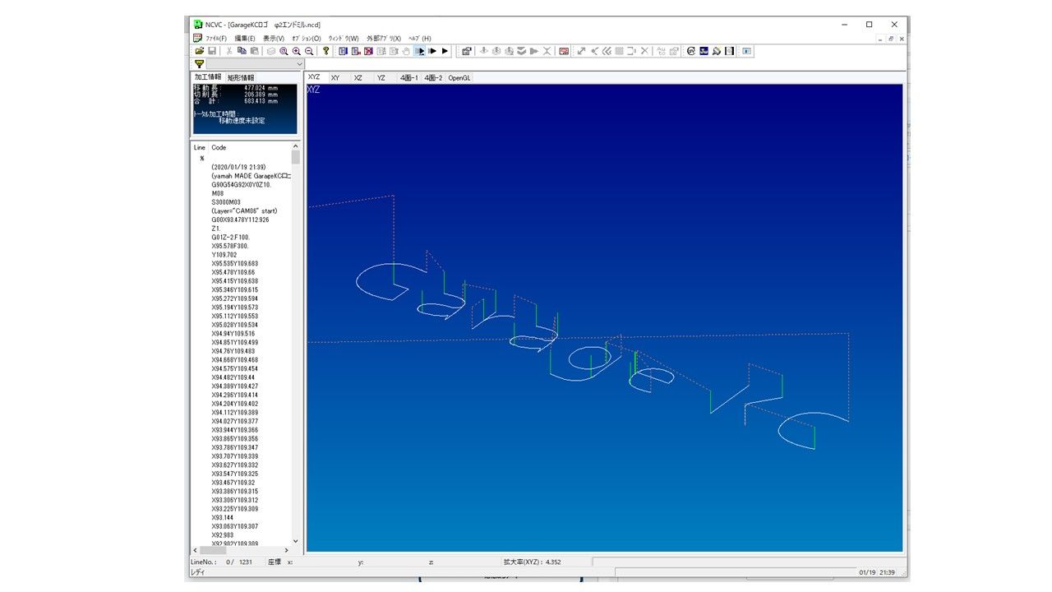This screenshot has height=592, width=1052.
Task: Click the diagonal double-arrow toolbar icon
Action: tap(581, 51)
